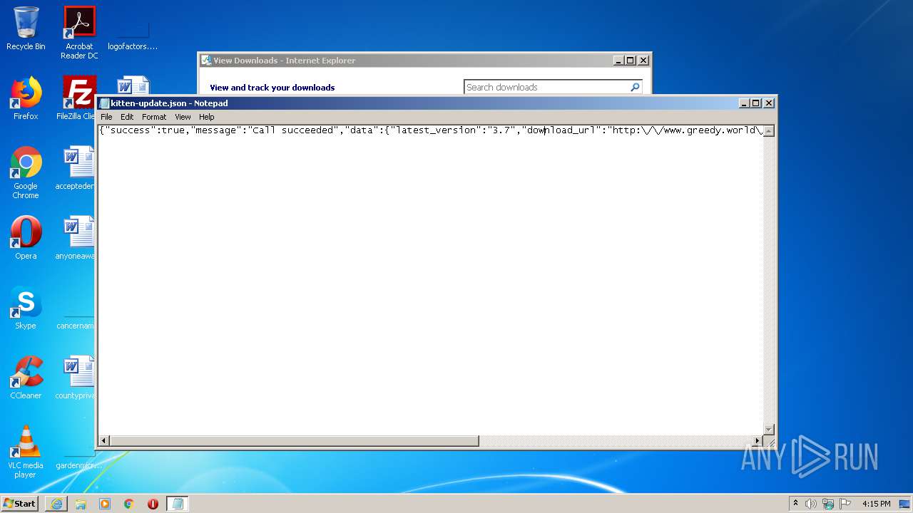
Task: Open Internet Explorer from taskbar
Action: [56, 504]
